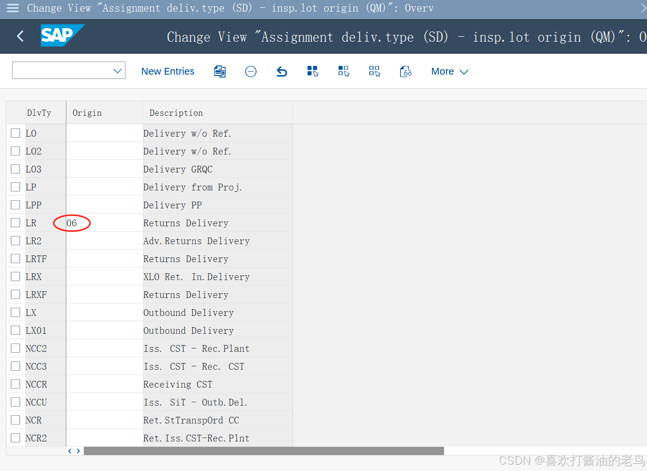Select the LO2 row checkbox
Viewport: 647px width, 471px height.
[x=15, y=151]
